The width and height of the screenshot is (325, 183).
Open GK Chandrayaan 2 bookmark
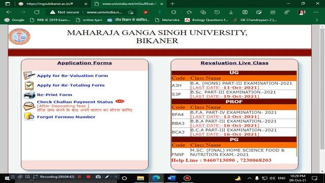pos(255,20)
